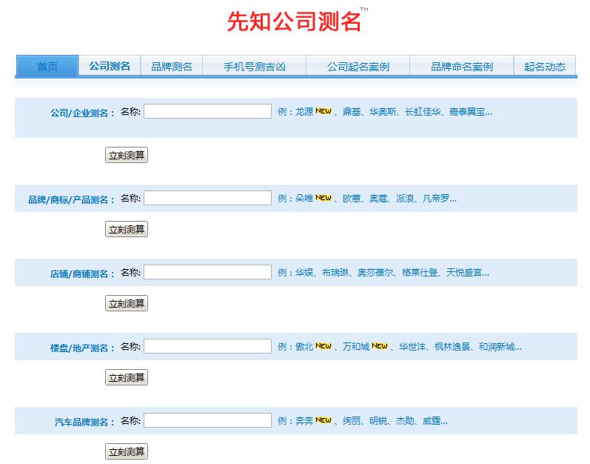The width and height of the screenshot is (590, 464).
Task: Switch to the 起名动态 tab
Action: click(544, 66)
